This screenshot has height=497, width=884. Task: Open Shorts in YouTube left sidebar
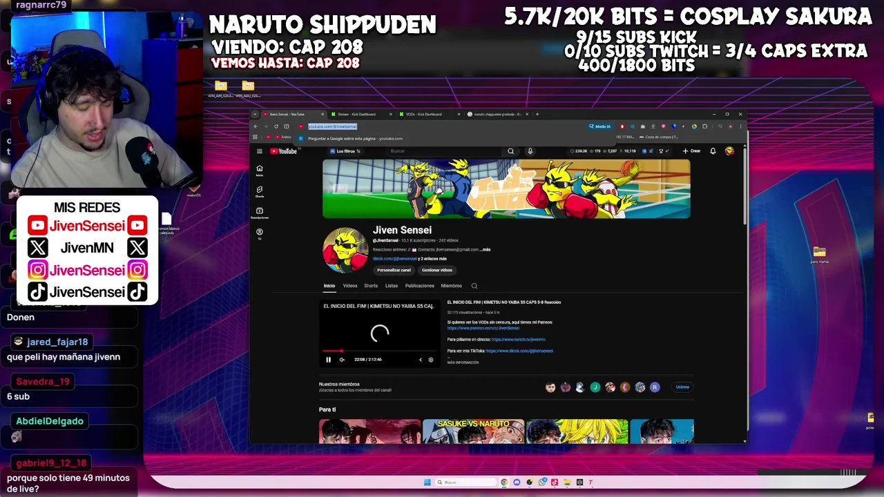pos(260,191)
